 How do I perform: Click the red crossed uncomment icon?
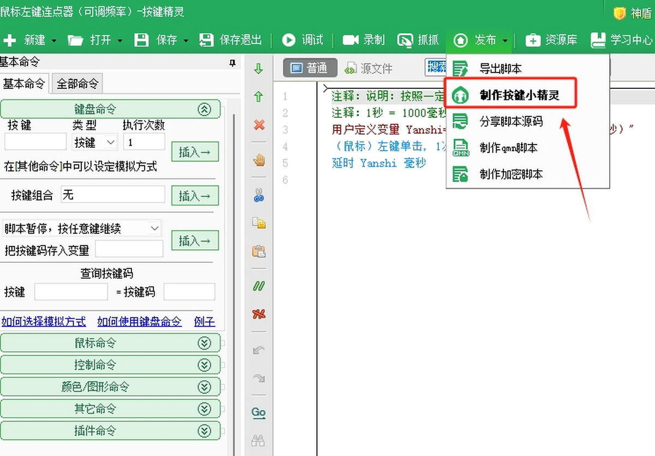click(259, 314)
